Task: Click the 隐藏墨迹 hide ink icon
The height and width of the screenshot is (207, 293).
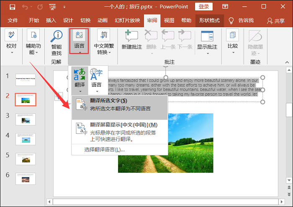Action: click(255, 36)
